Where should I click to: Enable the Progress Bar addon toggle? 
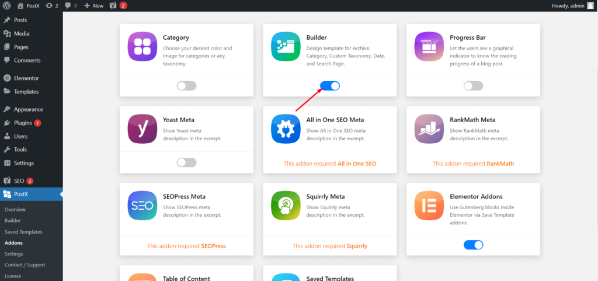point(473,86)
